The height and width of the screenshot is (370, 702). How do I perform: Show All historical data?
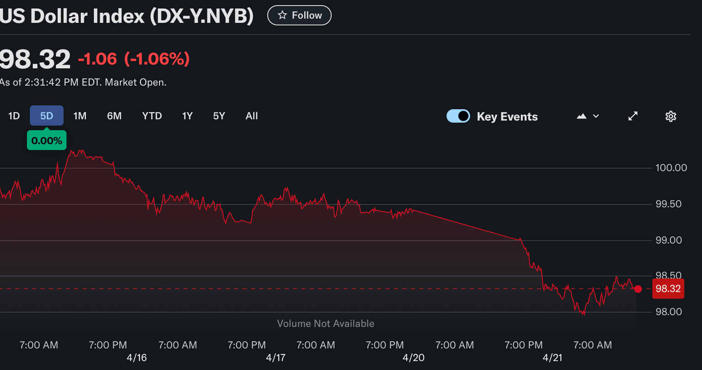(251, 116)
